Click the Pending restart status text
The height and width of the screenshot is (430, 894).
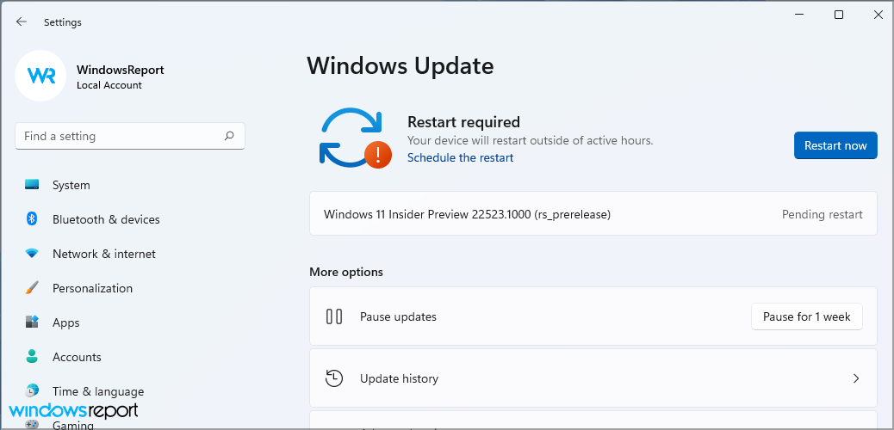point(823,215)
